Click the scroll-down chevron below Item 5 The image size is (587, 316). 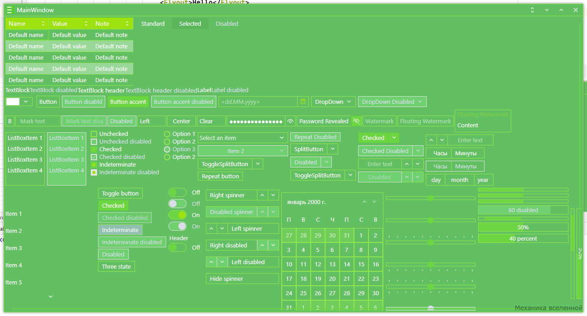[x=51, y=297]
